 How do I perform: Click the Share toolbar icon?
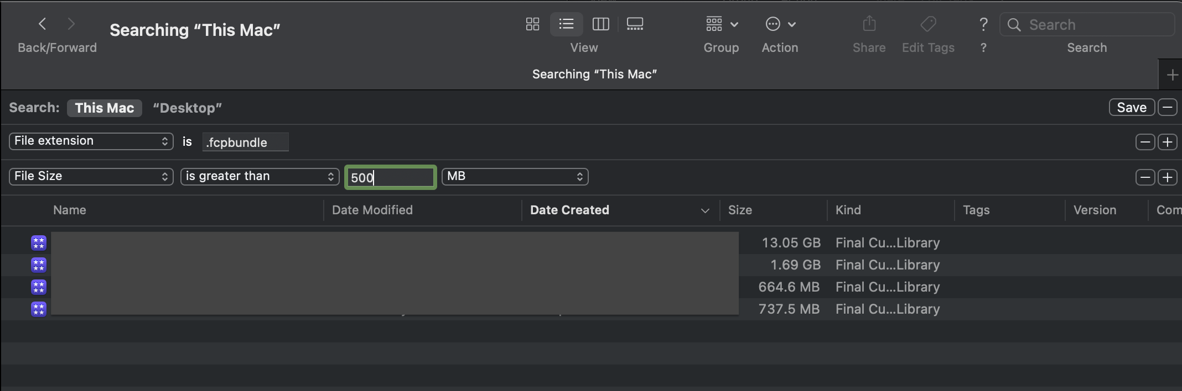869,24
